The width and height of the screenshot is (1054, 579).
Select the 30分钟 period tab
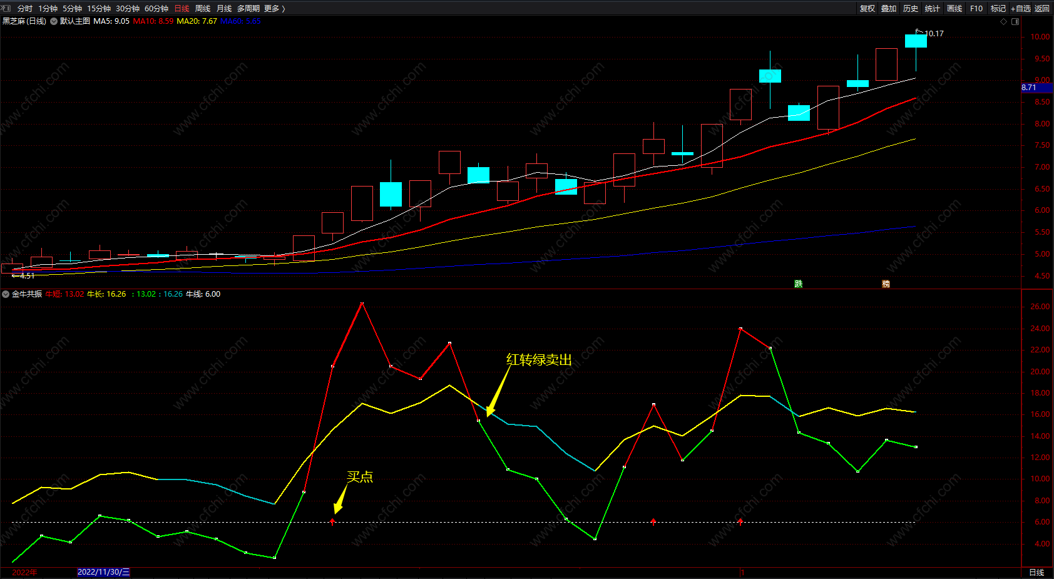(128, 9)
